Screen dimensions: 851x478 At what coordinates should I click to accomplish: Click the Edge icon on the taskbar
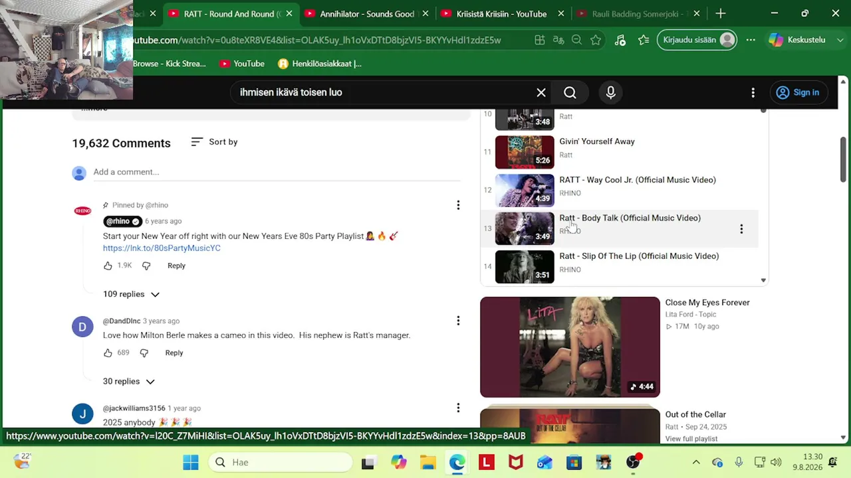coord(457,462)
